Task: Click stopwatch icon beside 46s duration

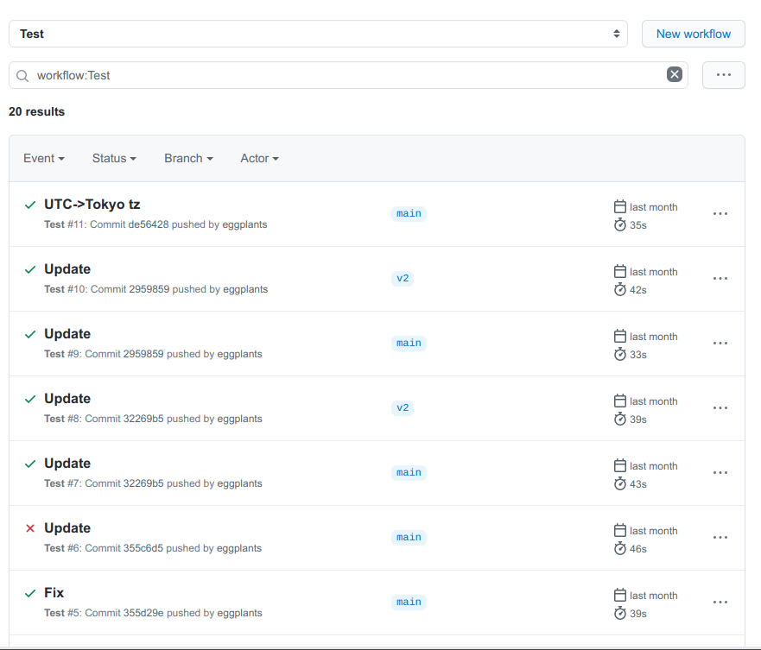Action: [619, 549]
